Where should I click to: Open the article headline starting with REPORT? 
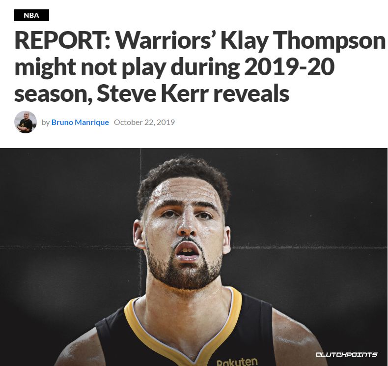coord(200,67)
